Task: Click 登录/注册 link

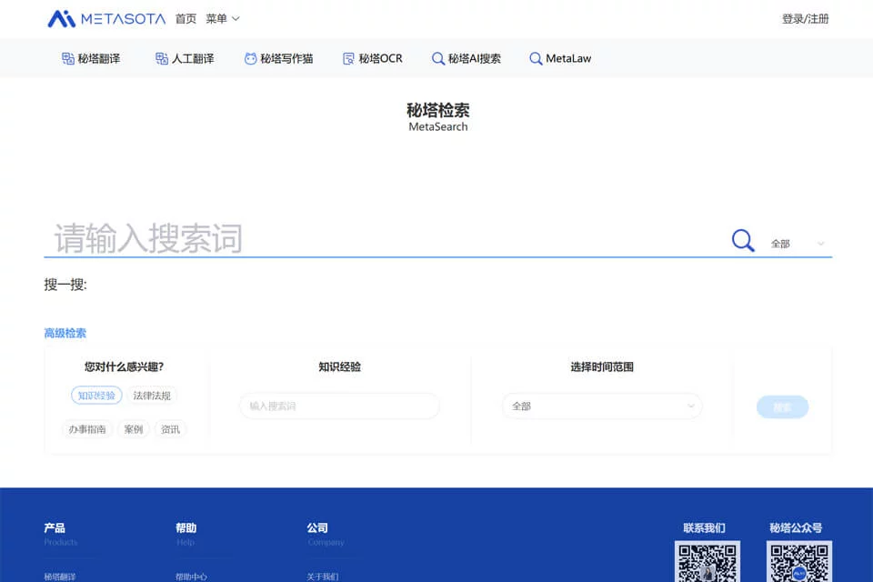Action: pyautogui.click(x=805, y=19)
